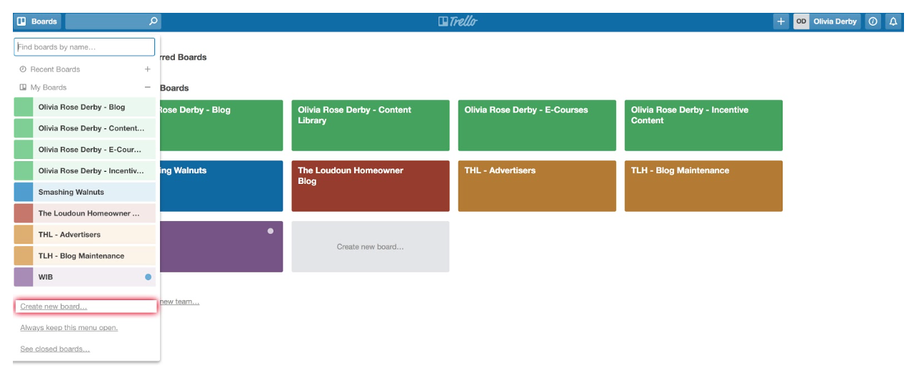Open THL - Advertisers in sidebar list
The image size is (914, 375).
pos(84,235)
